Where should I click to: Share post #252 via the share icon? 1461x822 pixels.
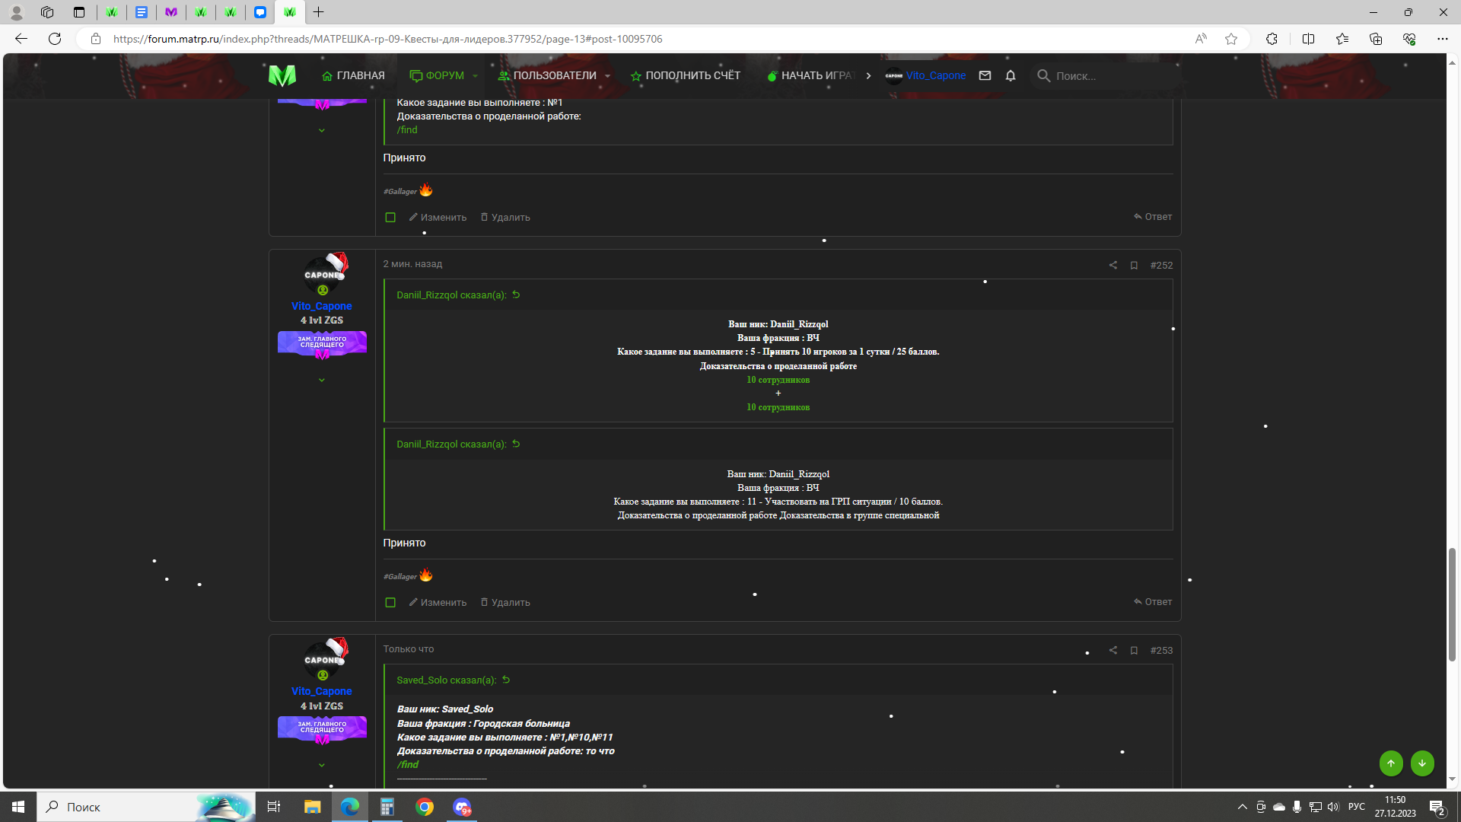click(1112, 265)
